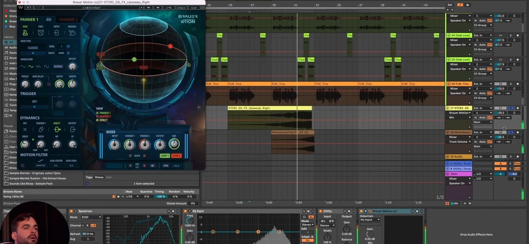Screen dimensions: 529x244
Task: Select fx category in Library
Action: (x=10, y=115)
